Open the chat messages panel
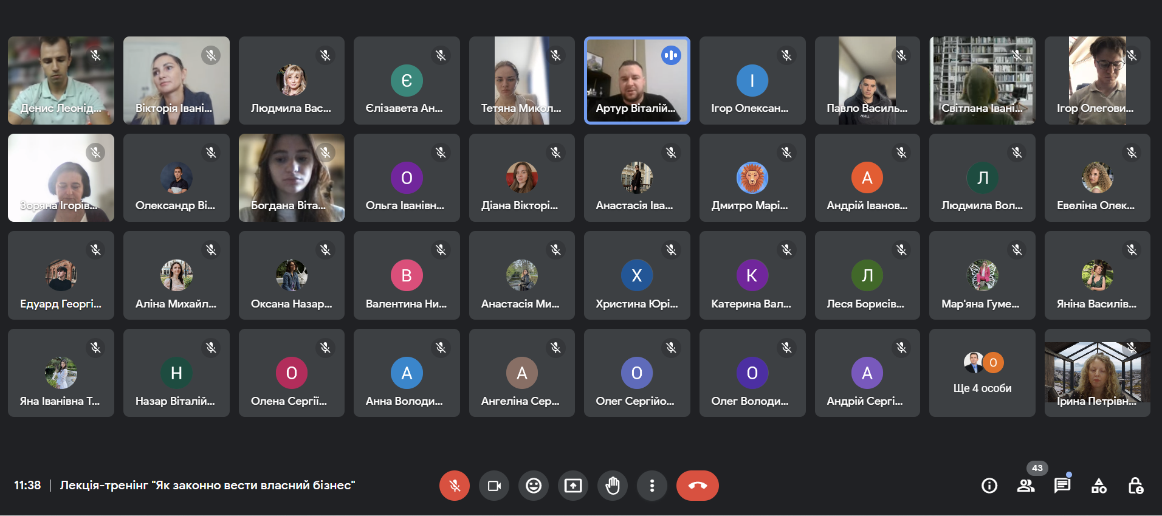The image size is (1162, 516). coord(1062,486)
